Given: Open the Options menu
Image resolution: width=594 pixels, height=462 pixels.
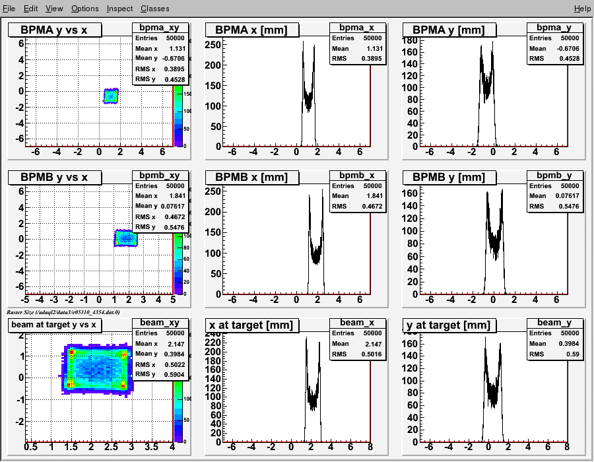Looking at the screenshot, I should (x=85, y=9).
